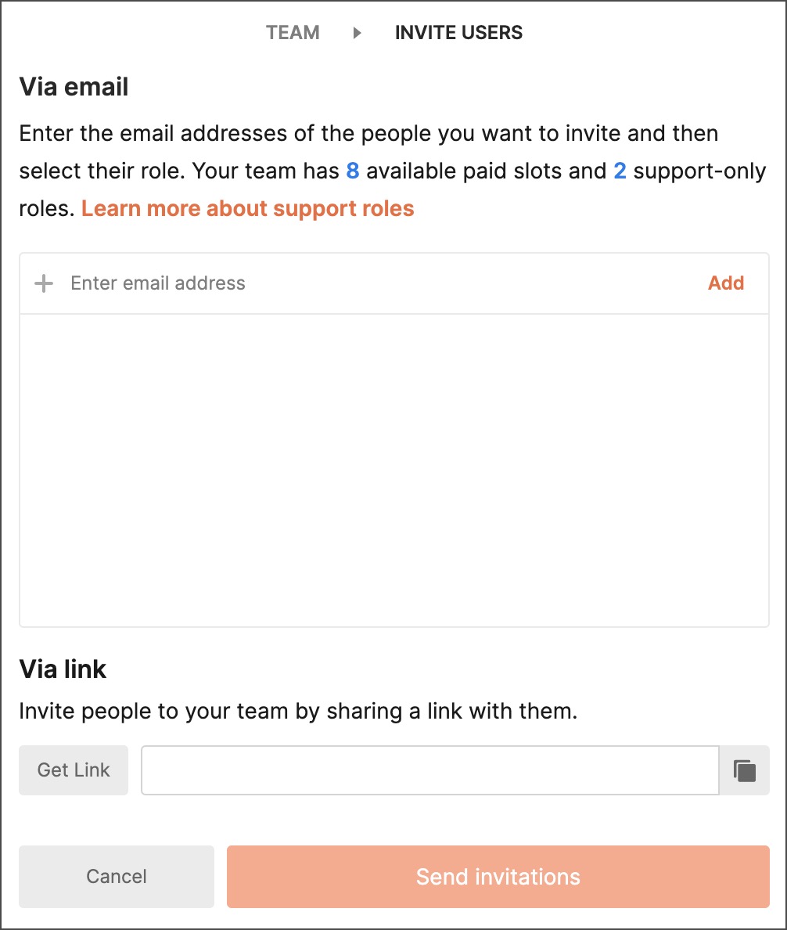Open Learn more about support roles

click(248, 209)
